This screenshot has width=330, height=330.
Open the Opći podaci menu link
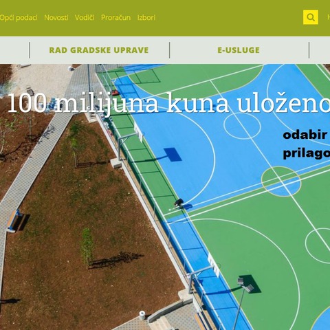(x=19, y=18)
